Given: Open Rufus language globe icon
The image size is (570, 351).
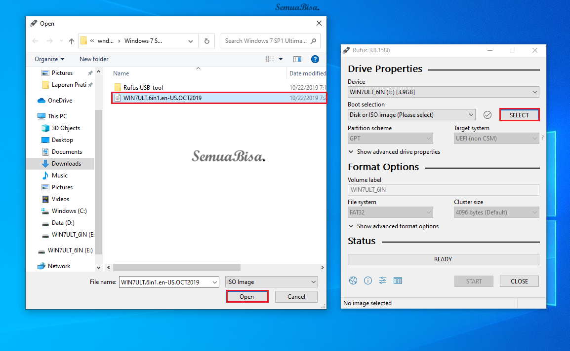Looking at the screenshot, I should pos(353,281).
